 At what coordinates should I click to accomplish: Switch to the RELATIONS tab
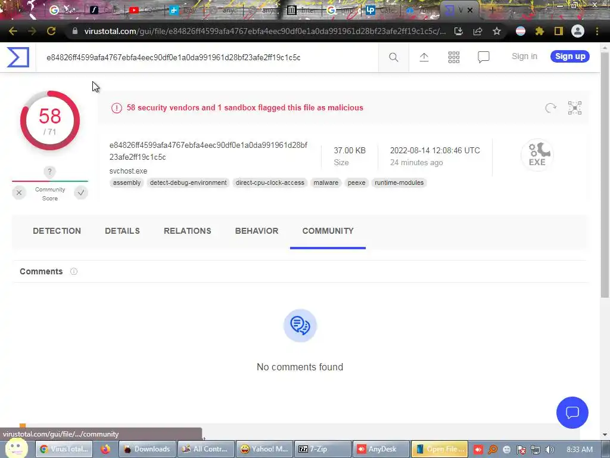point(187,231)
